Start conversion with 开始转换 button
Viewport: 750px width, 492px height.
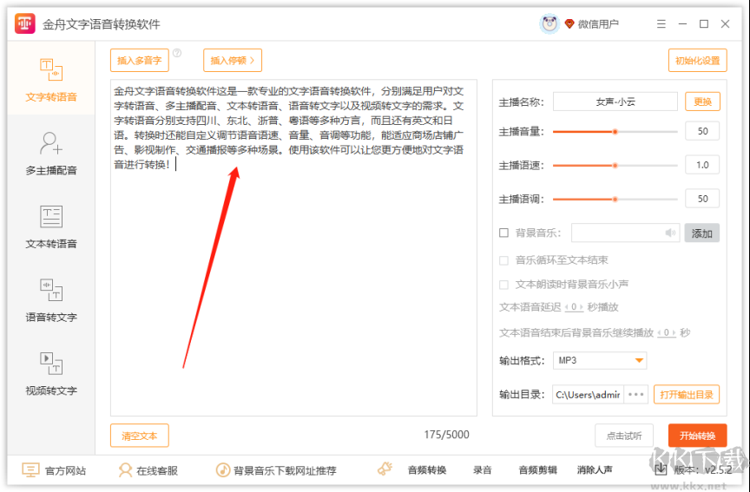697,436
